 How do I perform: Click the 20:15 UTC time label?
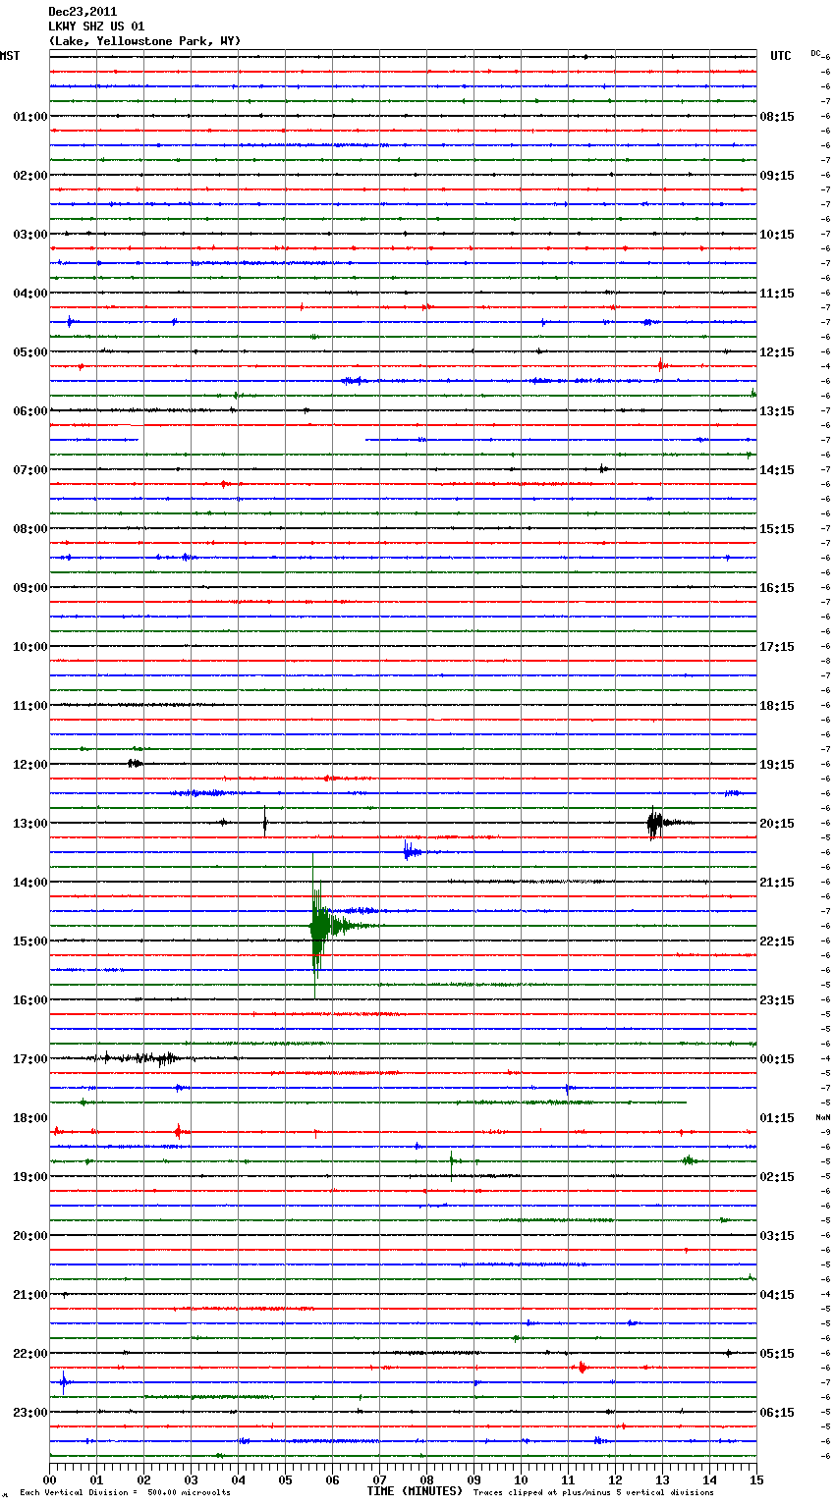coord(777,824)
